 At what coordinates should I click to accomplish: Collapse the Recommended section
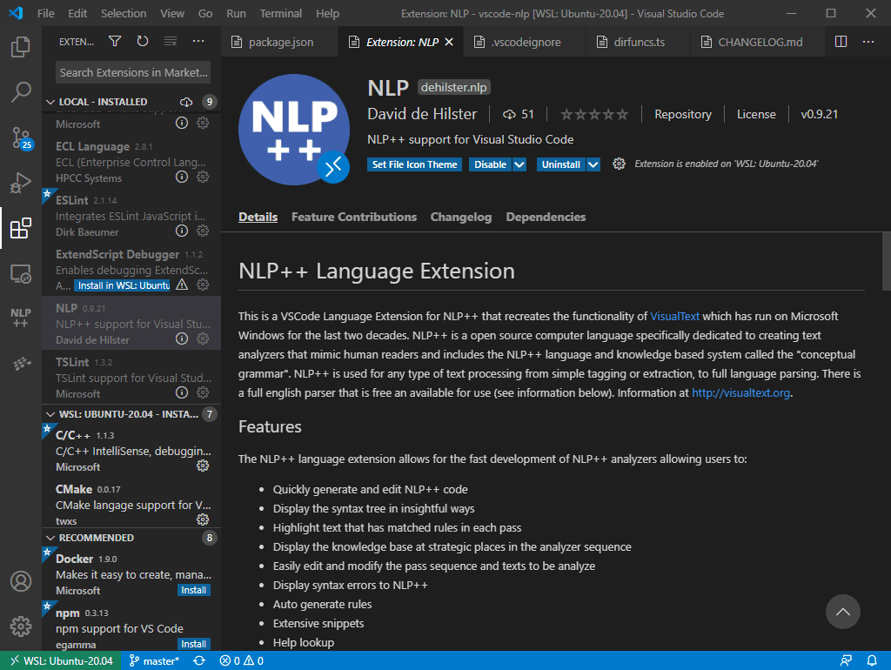(50, 538)
